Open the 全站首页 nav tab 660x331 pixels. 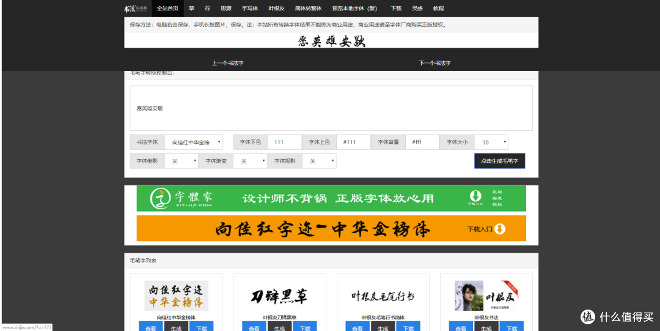(167, 9)
